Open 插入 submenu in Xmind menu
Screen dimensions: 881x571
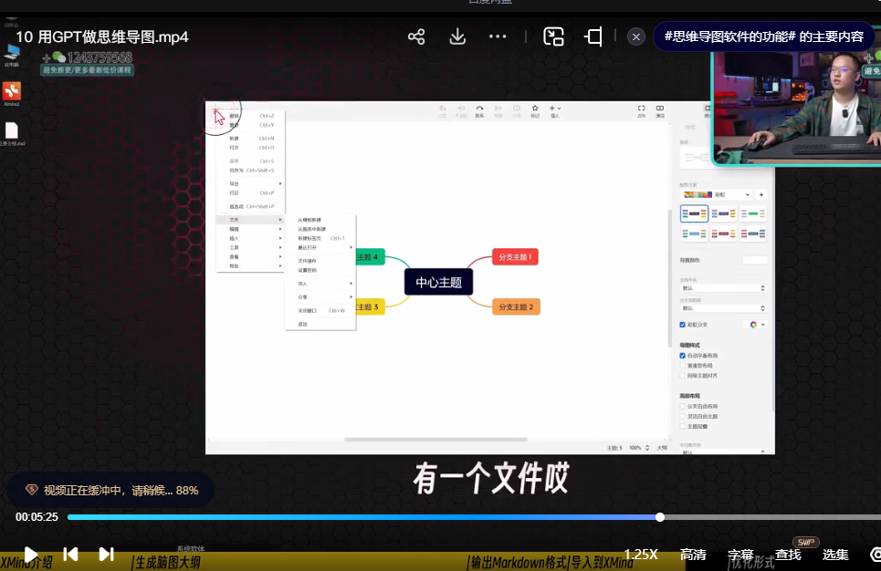click(250, 238)
